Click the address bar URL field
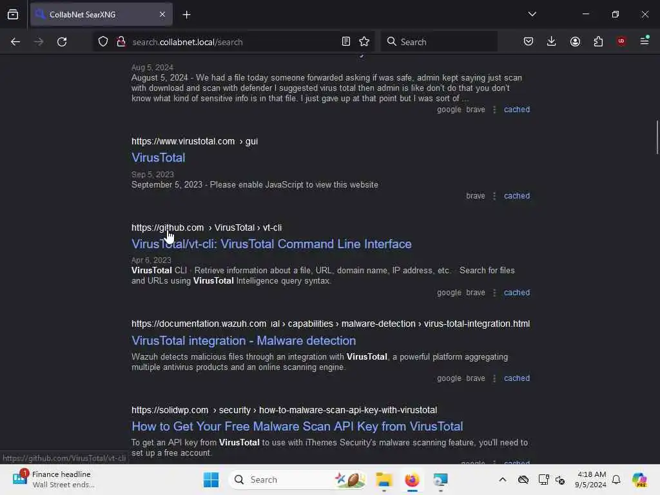660x495 pixels. coord(233,42)
